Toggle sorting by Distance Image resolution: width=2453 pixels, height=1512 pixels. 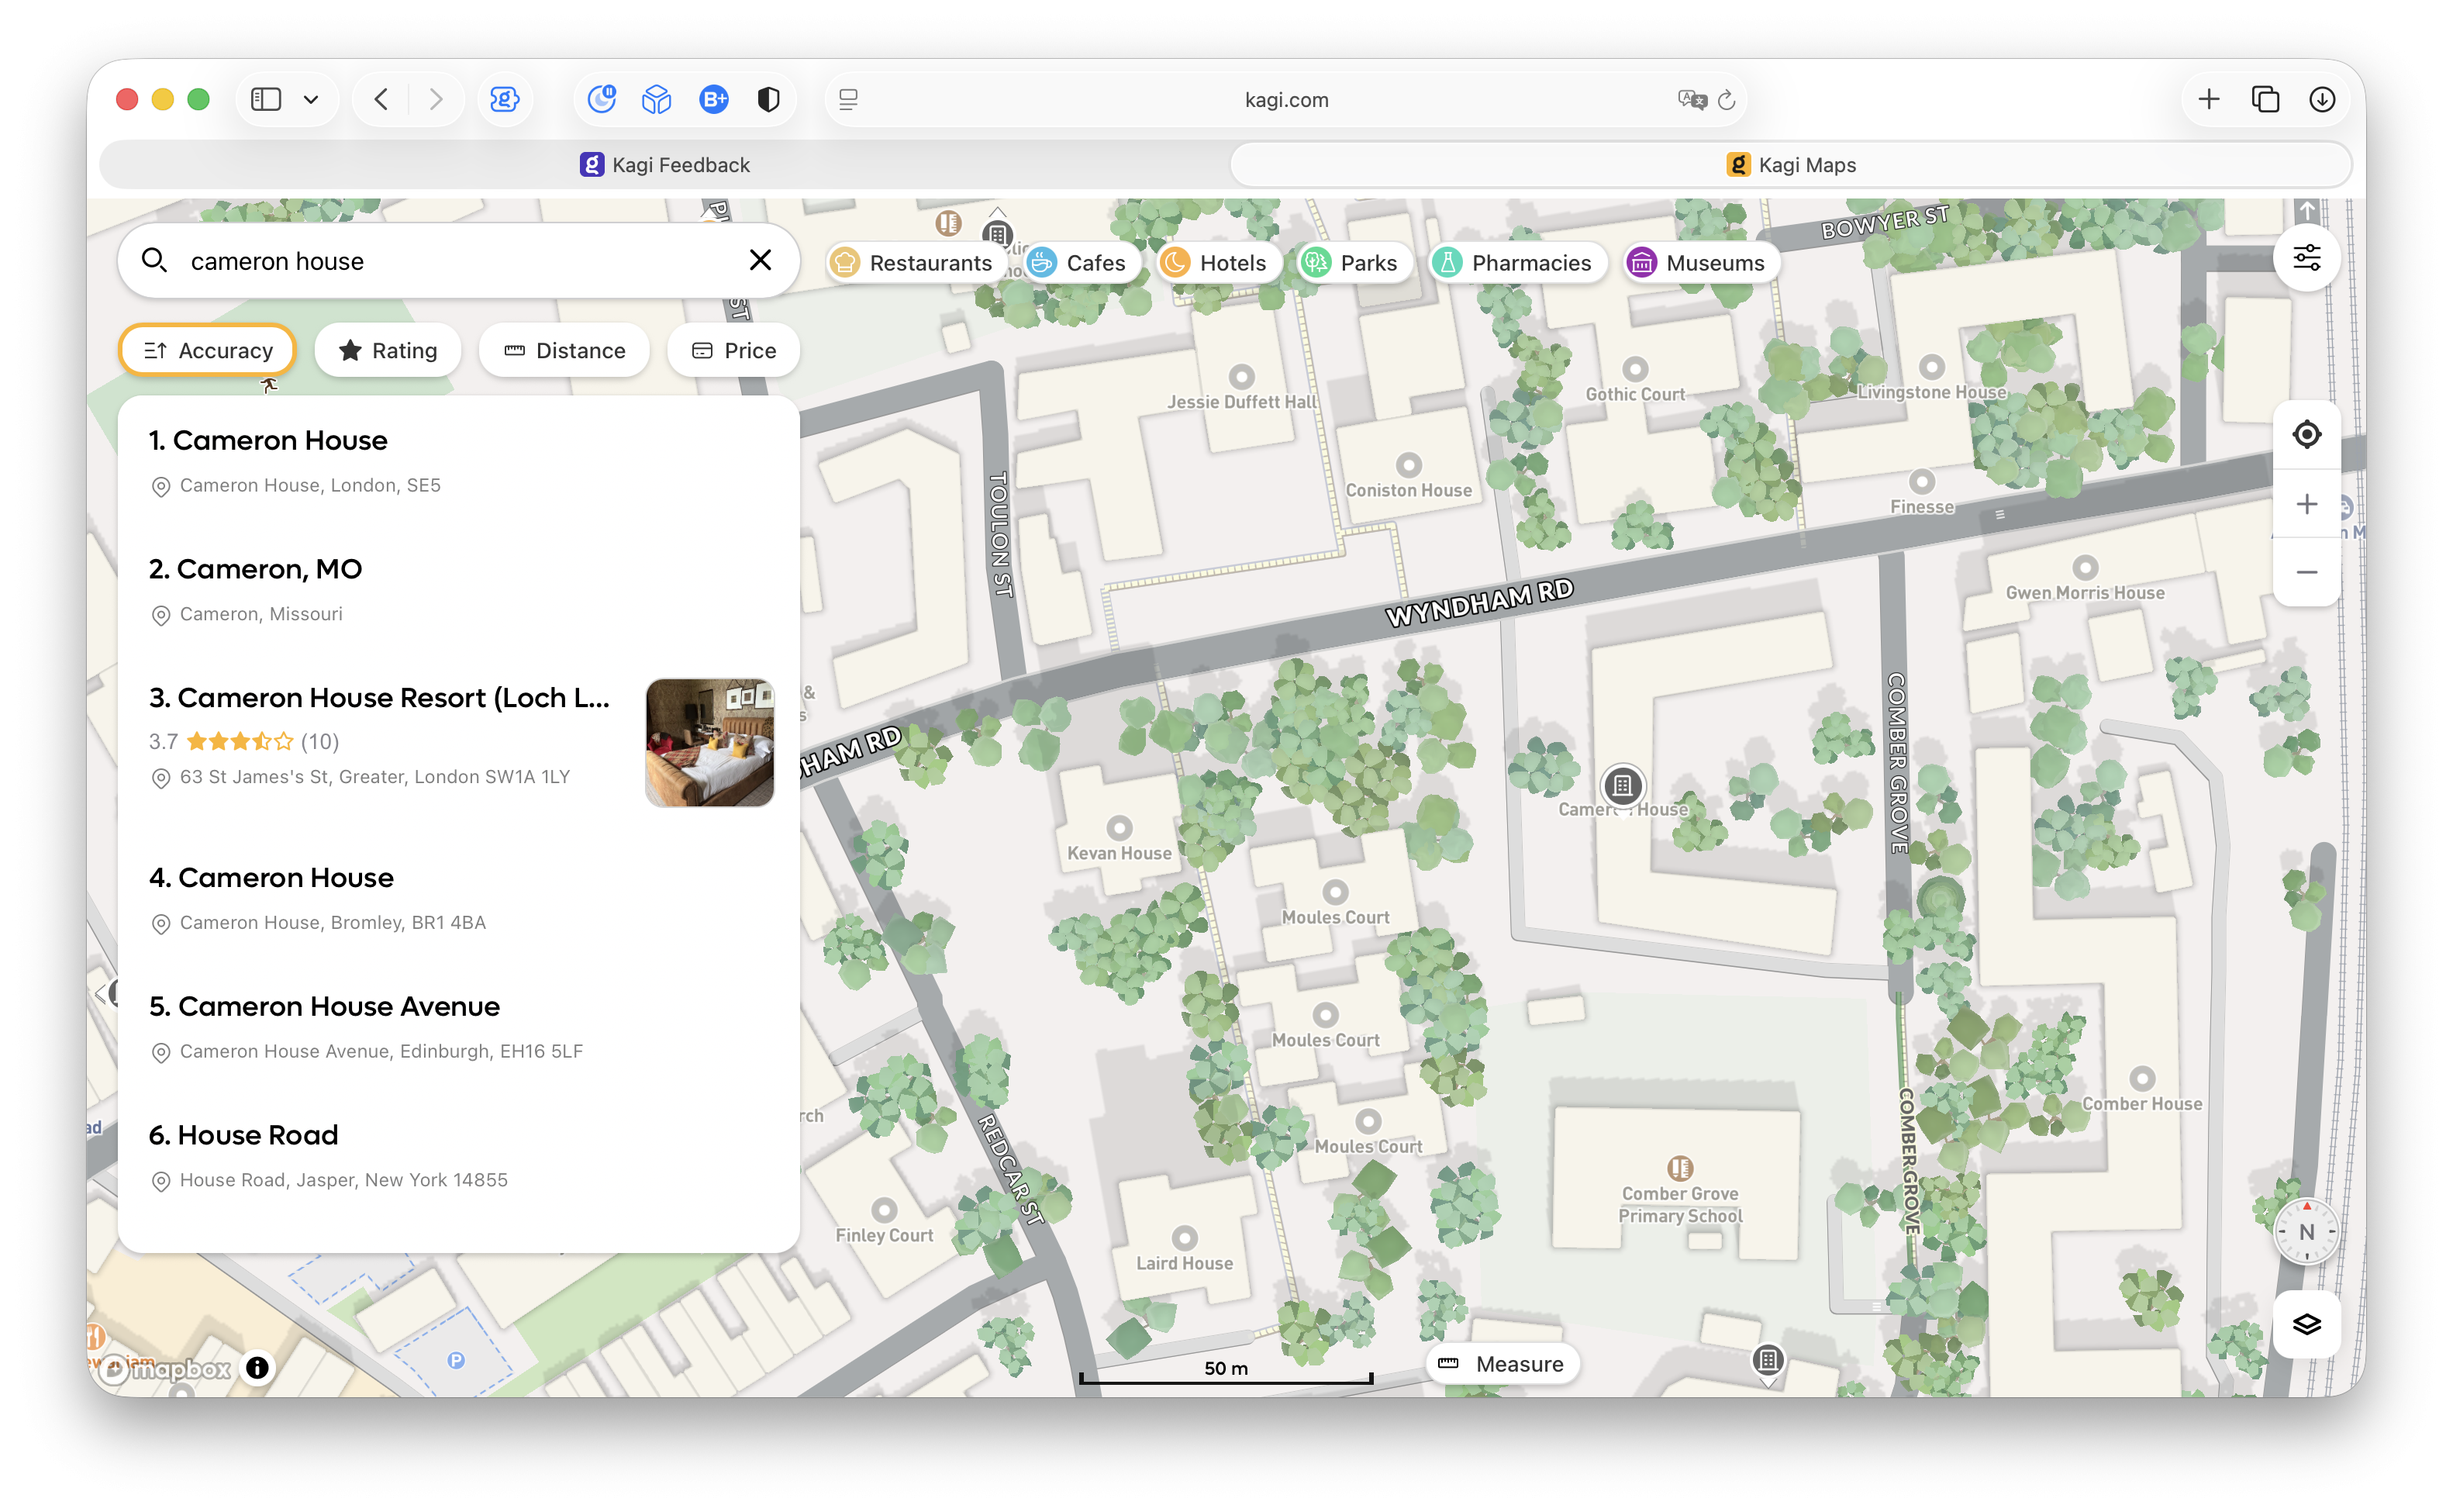(x=564, y=350)
